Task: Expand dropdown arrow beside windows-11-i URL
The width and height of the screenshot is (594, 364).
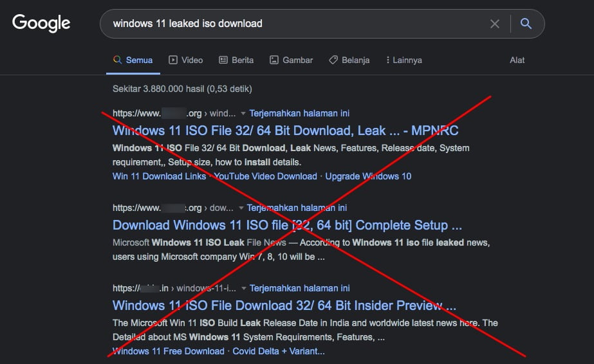Action: pyautogui.click(x=244, y=288)
